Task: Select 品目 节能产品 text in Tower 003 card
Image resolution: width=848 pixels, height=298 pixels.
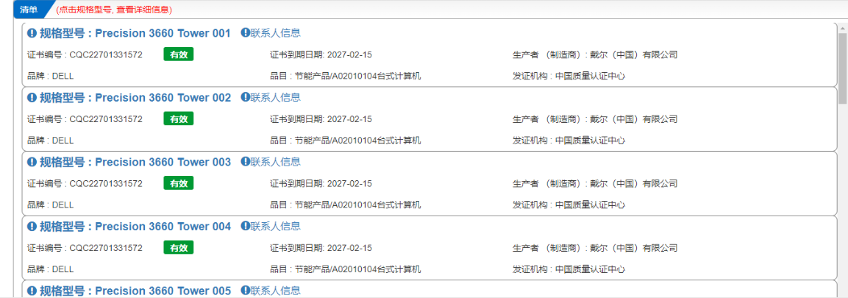Action: pos(346,205)
